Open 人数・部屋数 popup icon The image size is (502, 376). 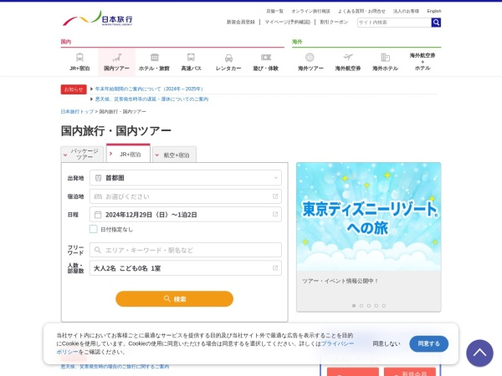pos(275,268)
